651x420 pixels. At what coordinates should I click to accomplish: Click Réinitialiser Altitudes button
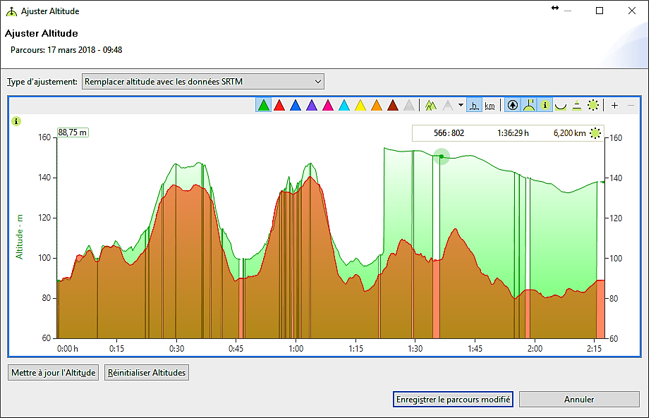pyautogui.click(x=147, y=373)
